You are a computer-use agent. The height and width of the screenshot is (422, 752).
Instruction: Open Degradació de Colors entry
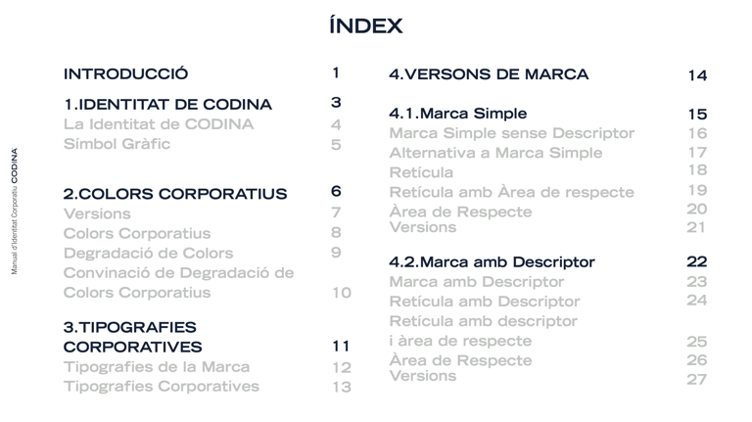point(148,253)
